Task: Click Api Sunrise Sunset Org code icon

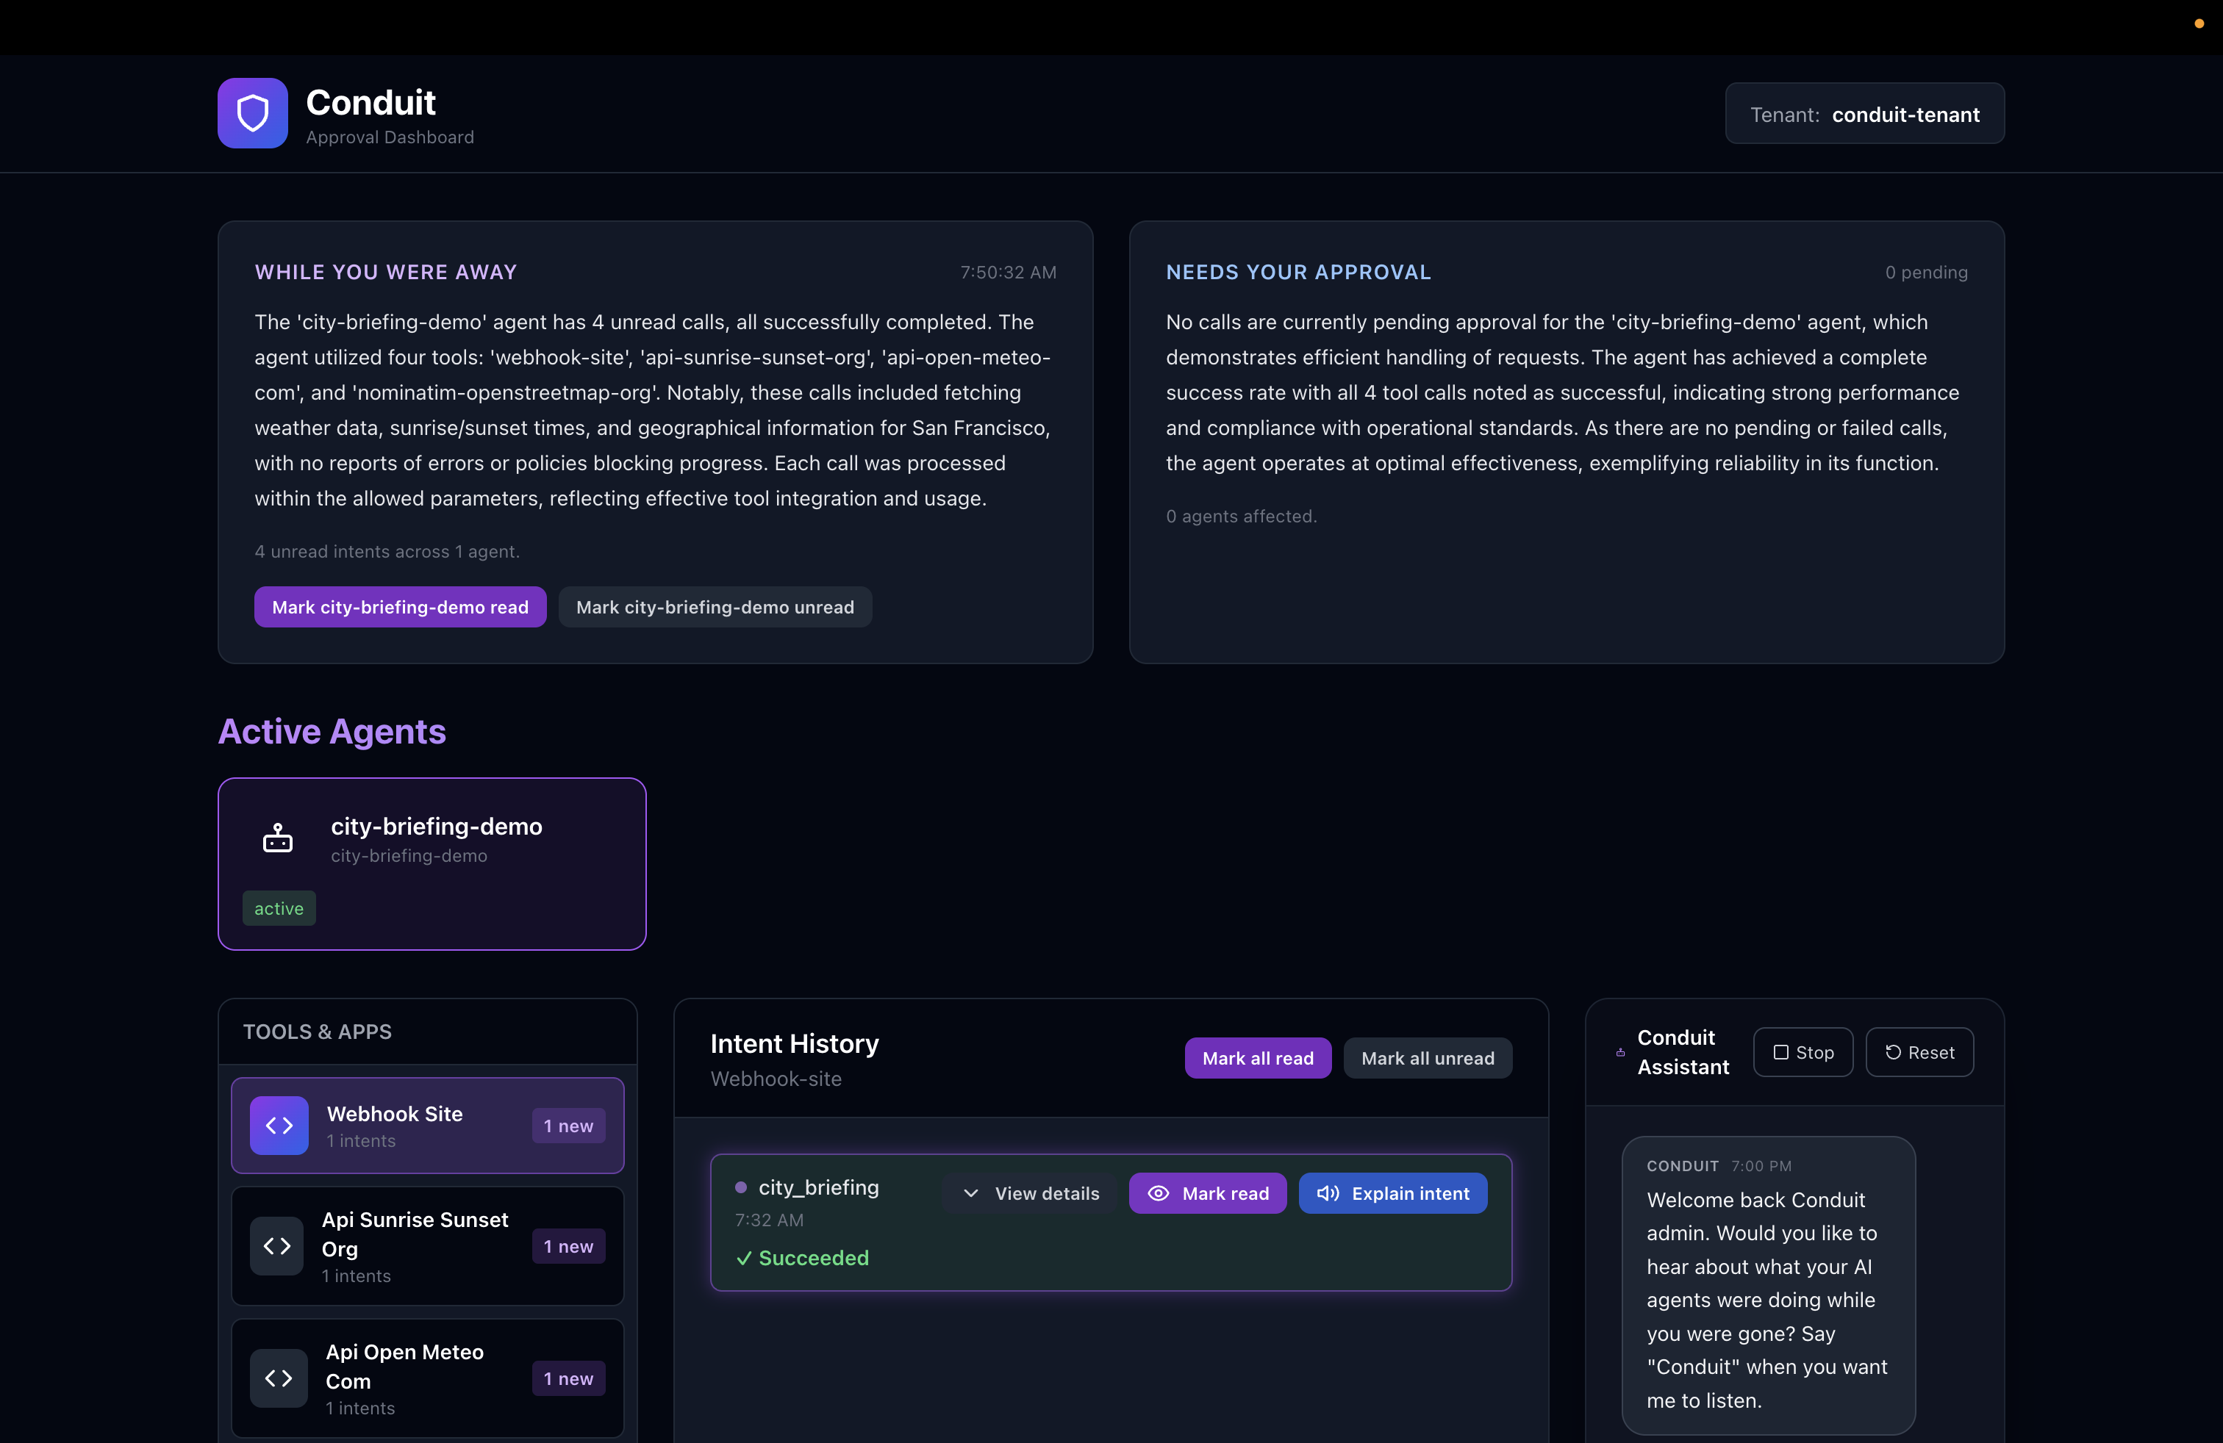Action: [x=276, y=1245]
